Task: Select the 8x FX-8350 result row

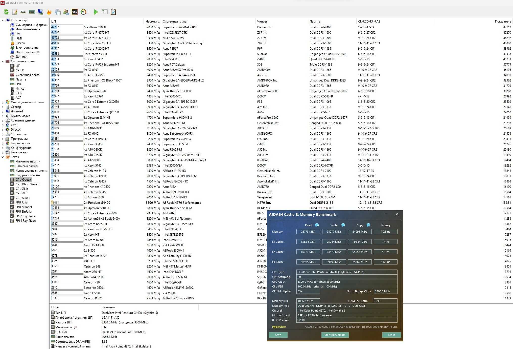Action: [281, 70]
